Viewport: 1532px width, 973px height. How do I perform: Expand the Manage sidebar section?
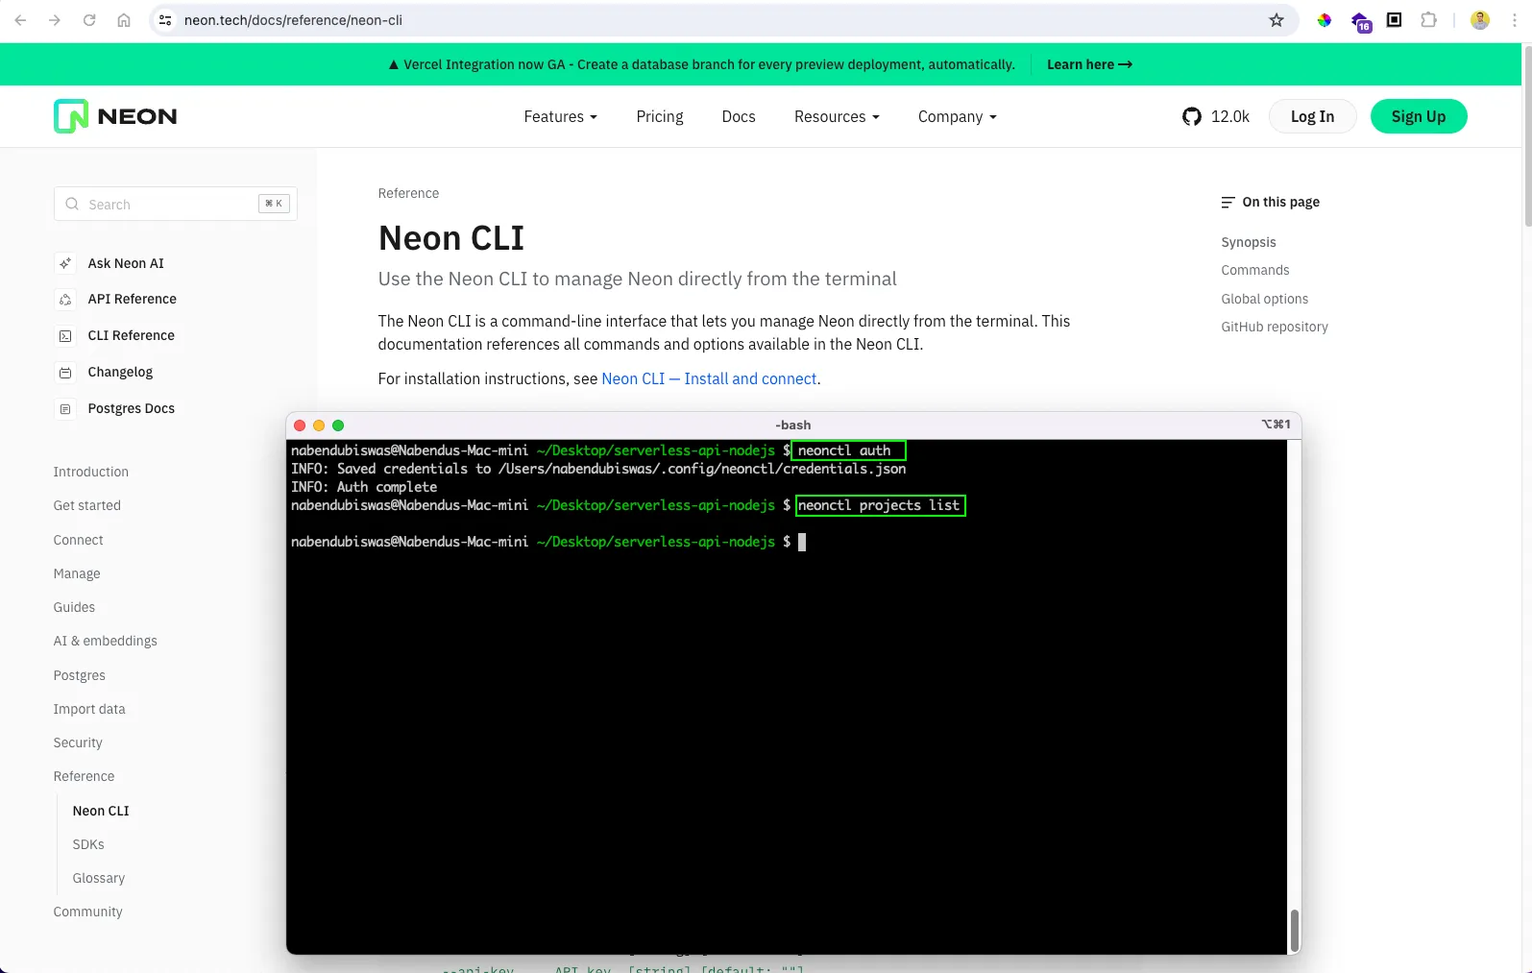click(77, 573)
